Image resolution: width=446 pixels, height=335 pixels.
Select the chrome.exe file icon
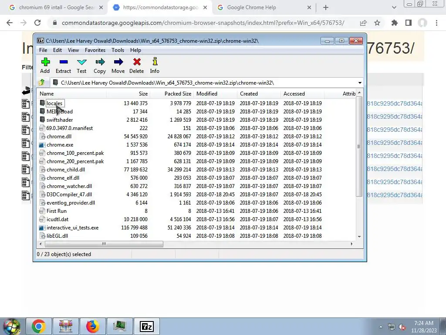coord(42,145)
